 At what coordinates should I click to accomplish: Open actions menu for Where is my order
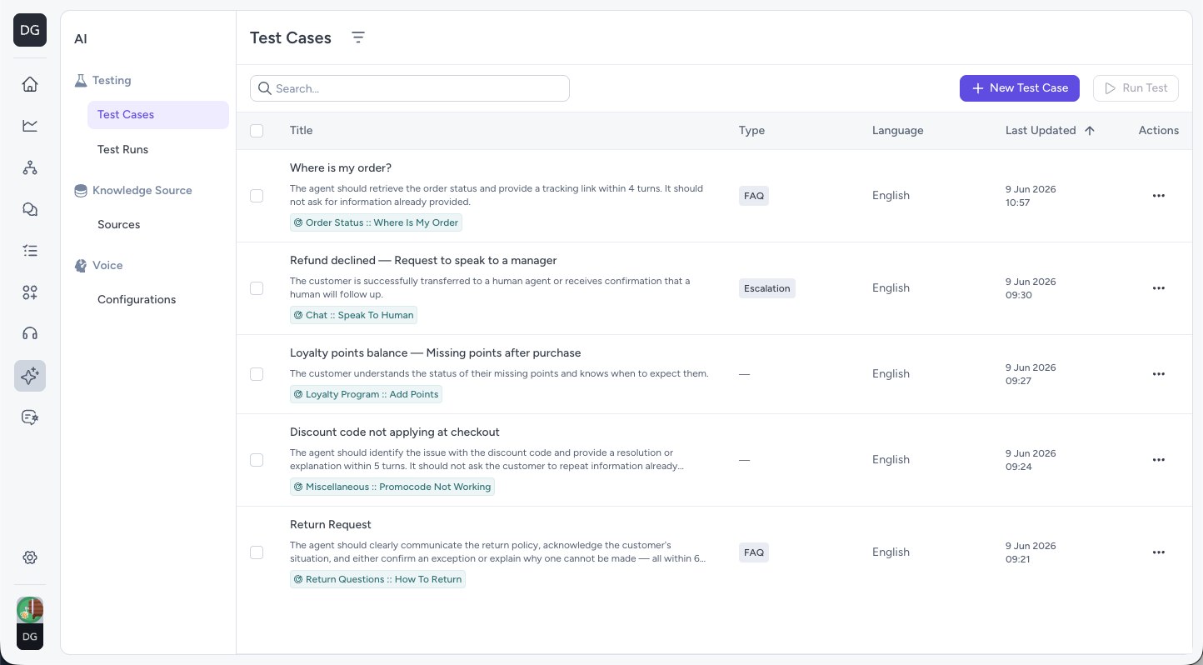pos(1158,196)
